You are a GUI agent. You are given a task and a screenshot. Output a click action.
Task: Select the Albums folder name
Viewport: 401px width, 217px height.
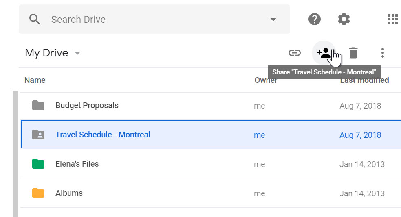point(69,193)
